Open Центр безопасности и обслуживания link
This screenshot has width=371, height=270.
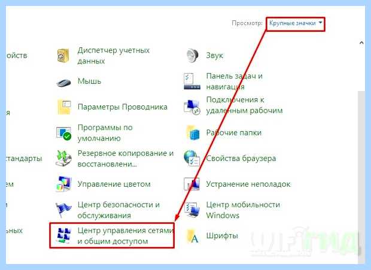pyautogui.click(x=118, y=210)
